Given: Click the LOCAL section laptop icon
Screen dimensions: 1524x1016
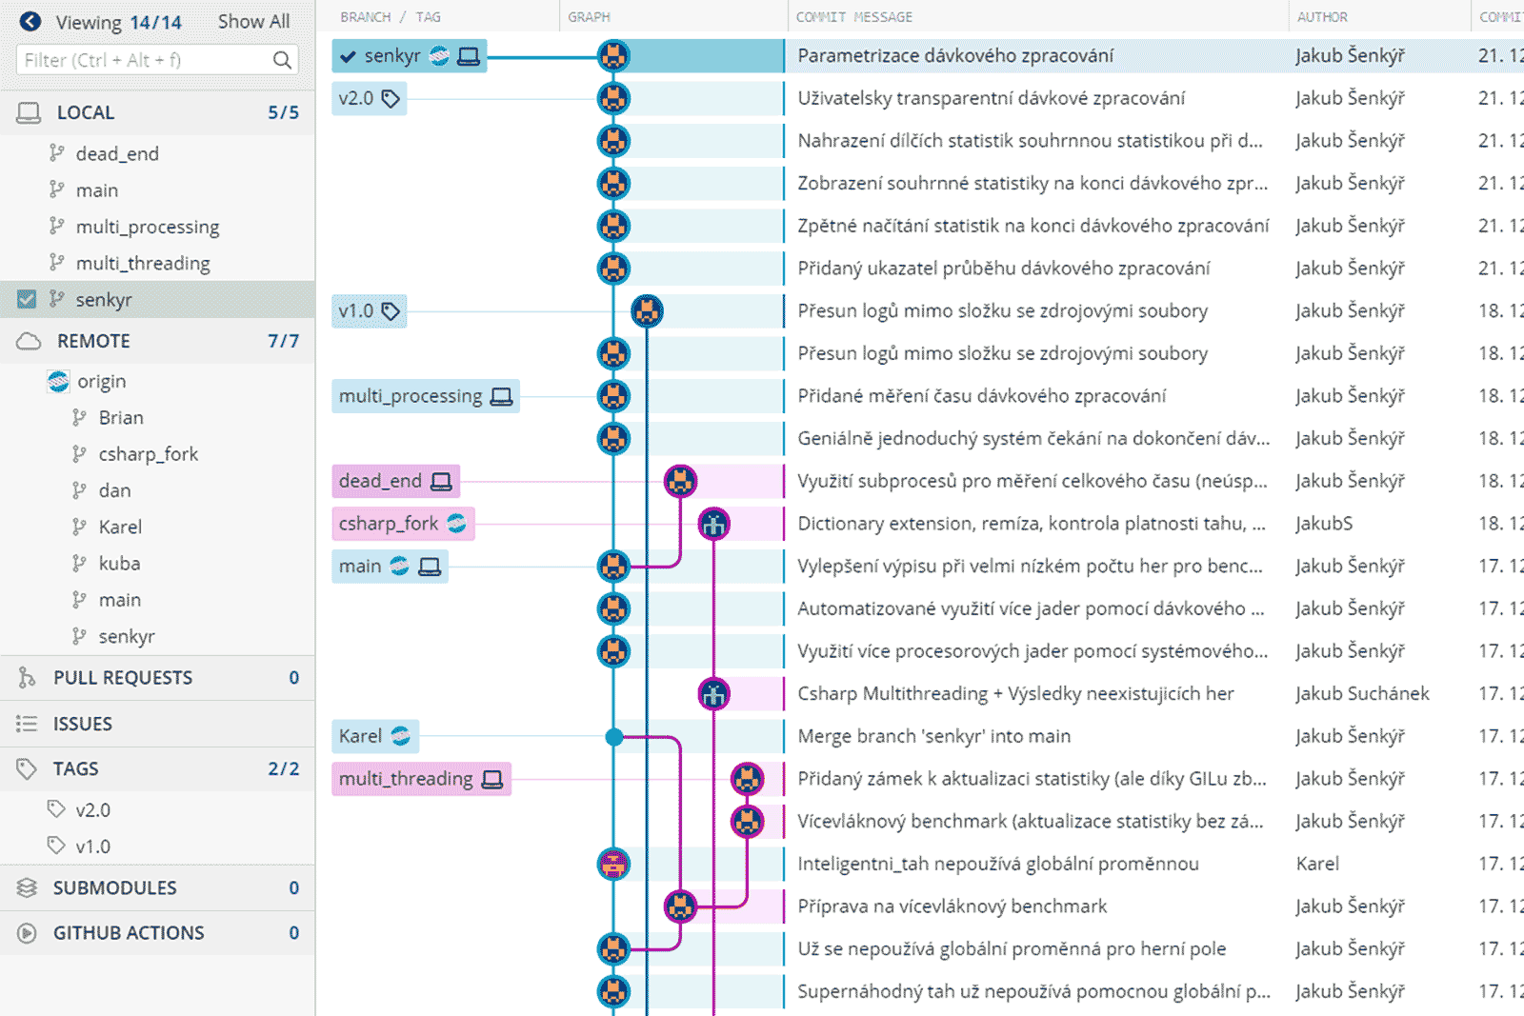Looking at the screenshot, I should click(29, 112).
